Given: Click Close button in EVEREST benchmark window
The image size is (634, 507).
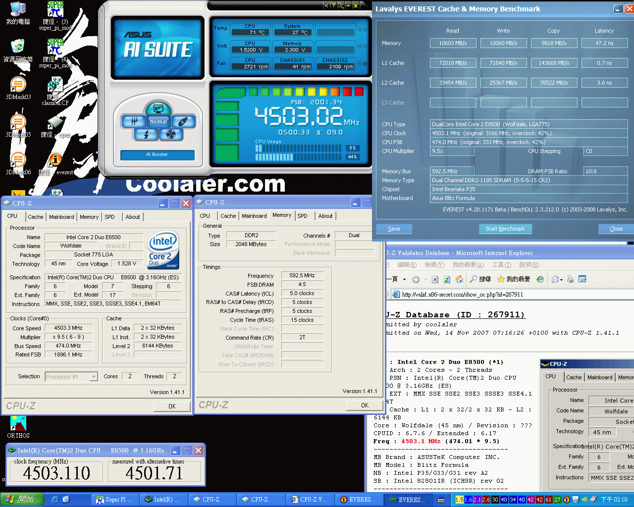Looking at the screenshot, I should pos(616,229).
